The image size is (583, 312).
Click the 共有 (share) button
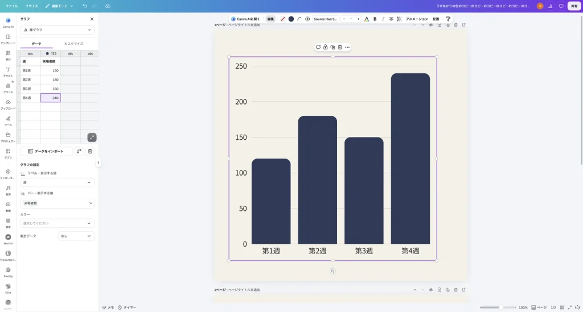click(x=574, y=6)
